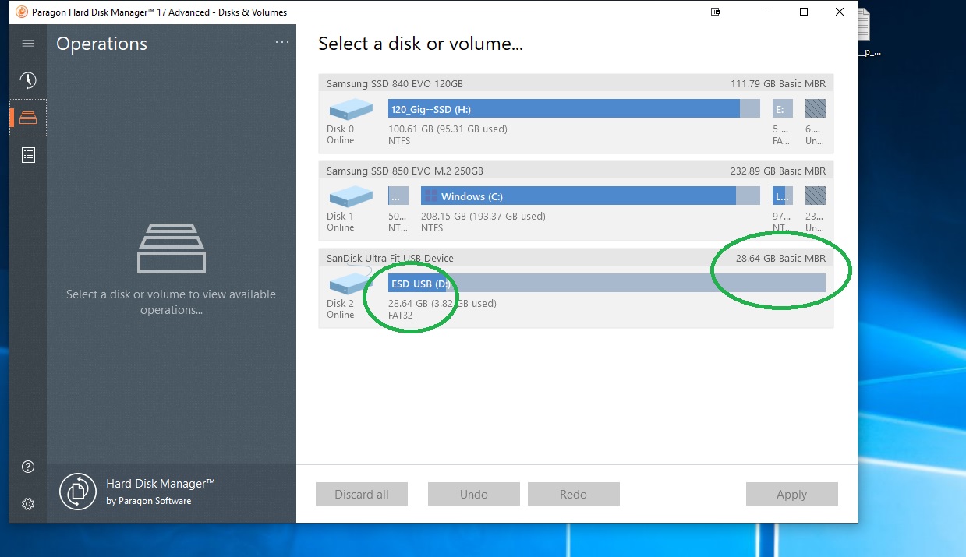
Task: Open the settings gear icon
Action: coord(28,504)
